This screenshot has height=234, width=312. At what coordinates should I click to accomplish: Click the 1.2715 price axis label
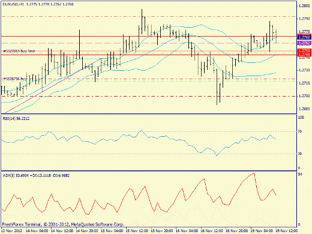(304, 83)
